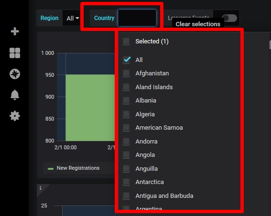Choose Andorra from the dropdown list
This screenshot has height=216, width=271.
pos(146,142)
